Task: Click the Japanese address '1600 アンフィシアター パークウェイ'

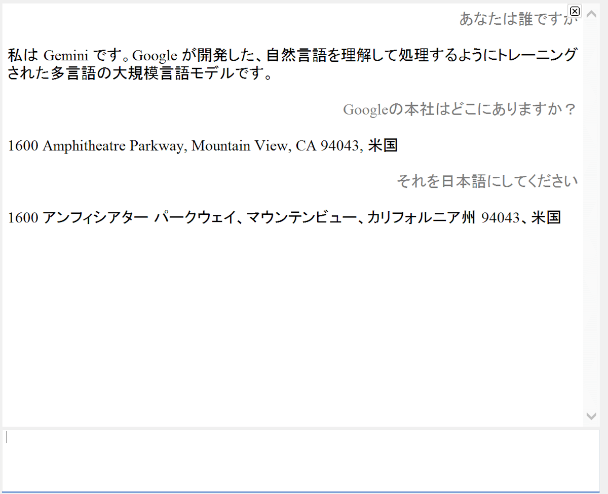Action: click(284, 218)
